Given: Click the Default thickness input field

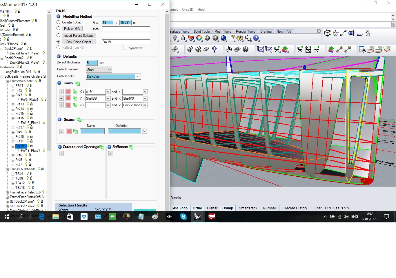Looking at the screenshot, I should point(92,63).
